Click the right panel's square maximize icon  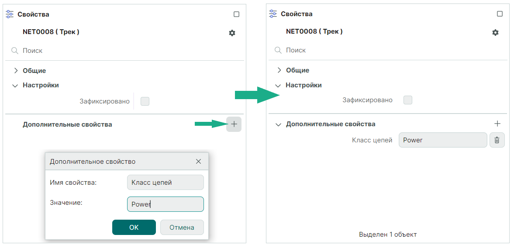click(500, 14)
